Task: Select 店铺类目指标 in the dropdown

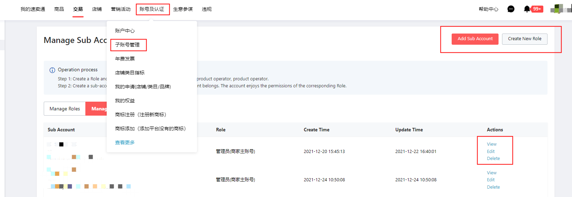Action: pyautogui.click(x=130, y=73)
